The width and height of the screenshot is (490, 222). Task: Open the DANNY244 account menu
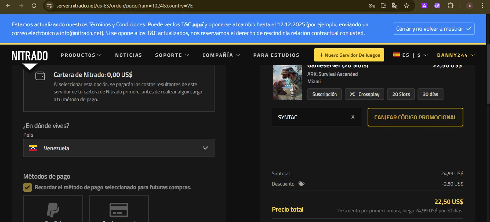(x=456, y=55)
